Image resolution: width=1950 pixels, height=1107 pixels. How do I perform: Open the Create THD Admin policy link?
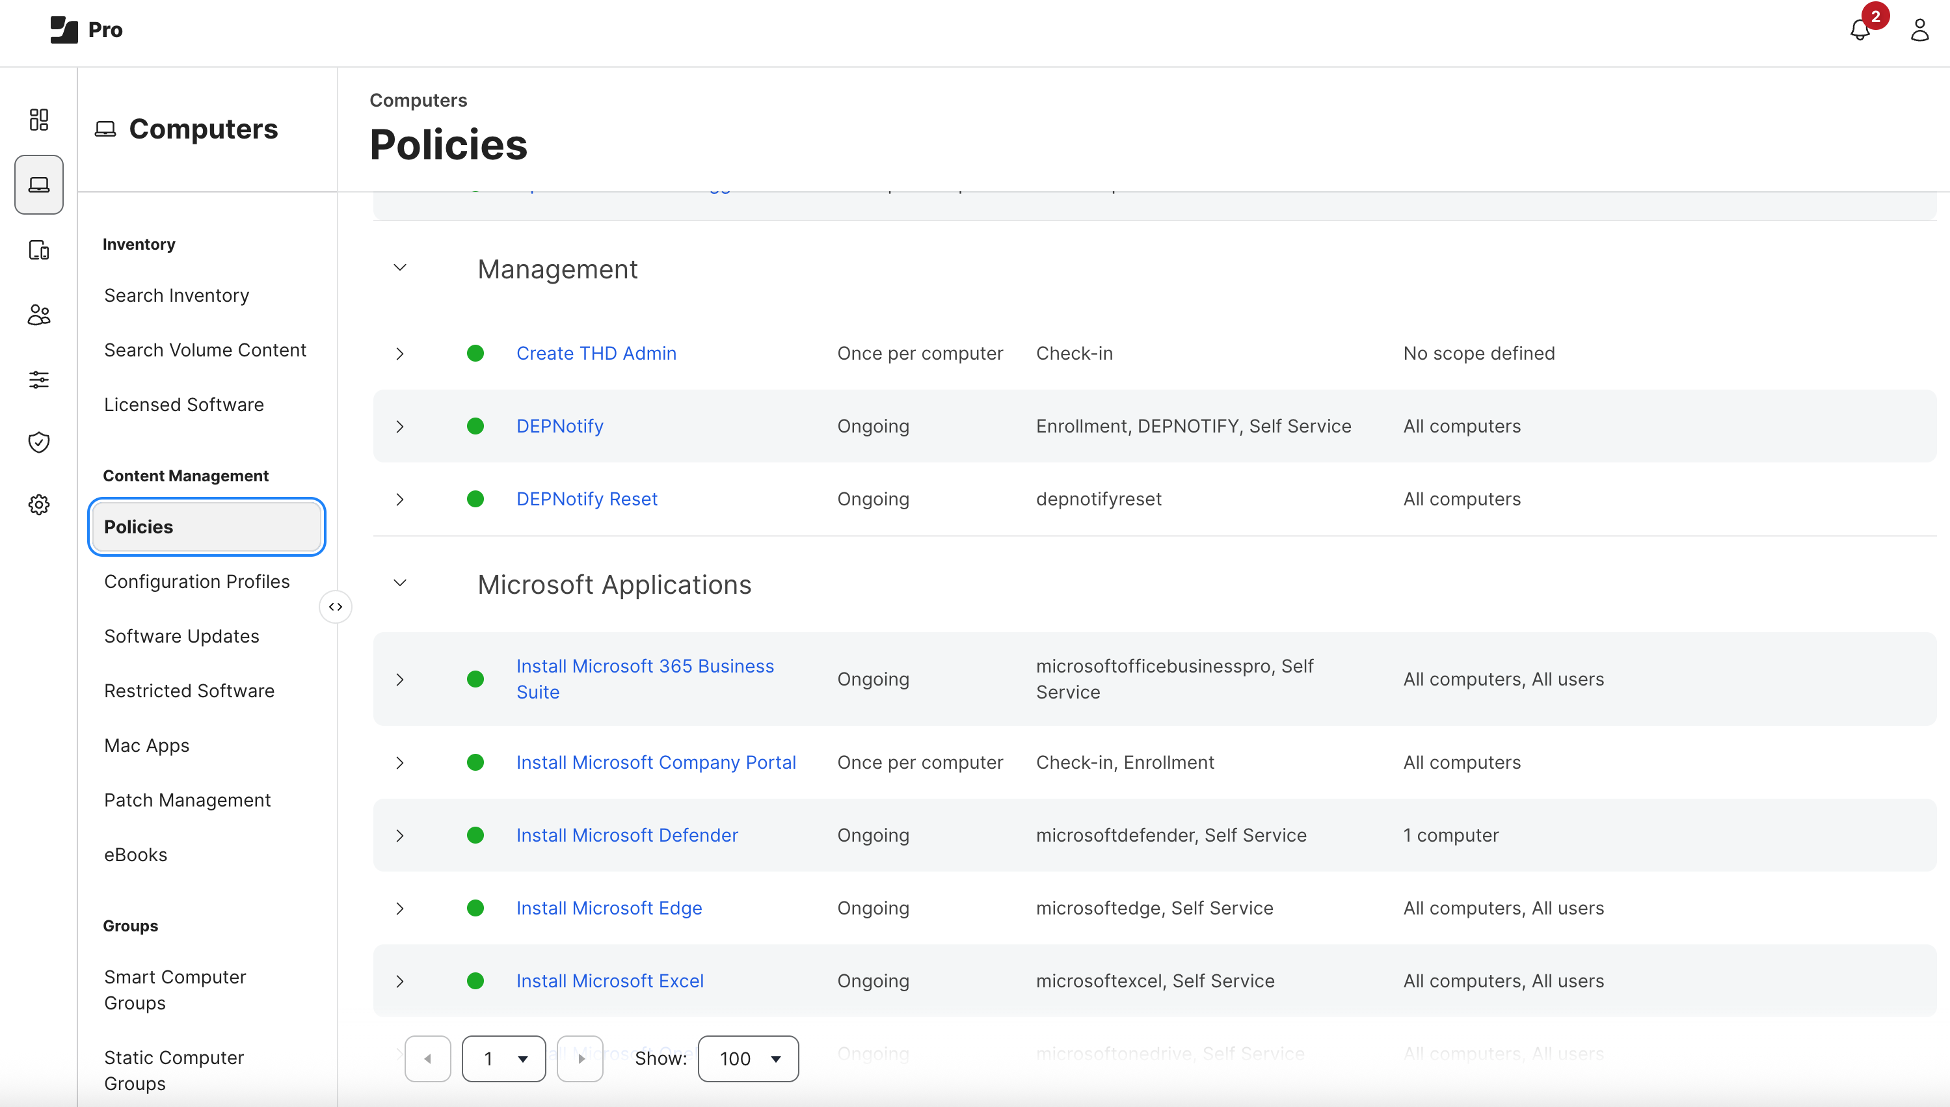595,354
